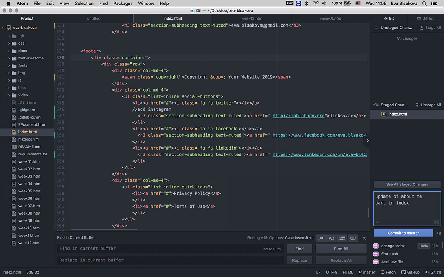Toggle Only In Selection search option
This screenshot has width=444, height=277.
point(342,238)
